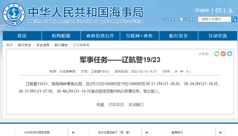Open the mail envelope icon
This screenshot has width=238, height=136.
(218, 10)
